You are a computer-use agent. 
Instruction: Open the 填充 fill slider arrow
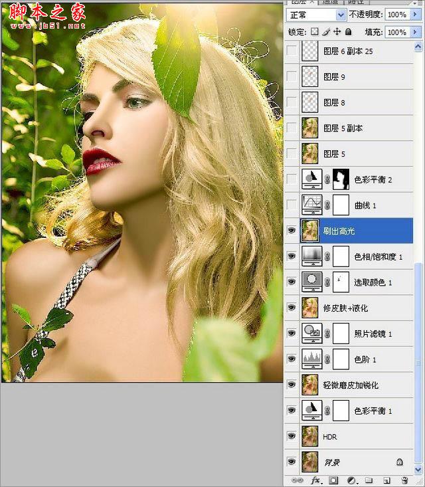tap(415, 32)
